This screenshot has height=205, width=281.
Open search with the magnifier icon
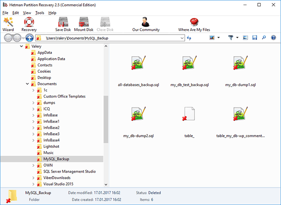[264, 38]
